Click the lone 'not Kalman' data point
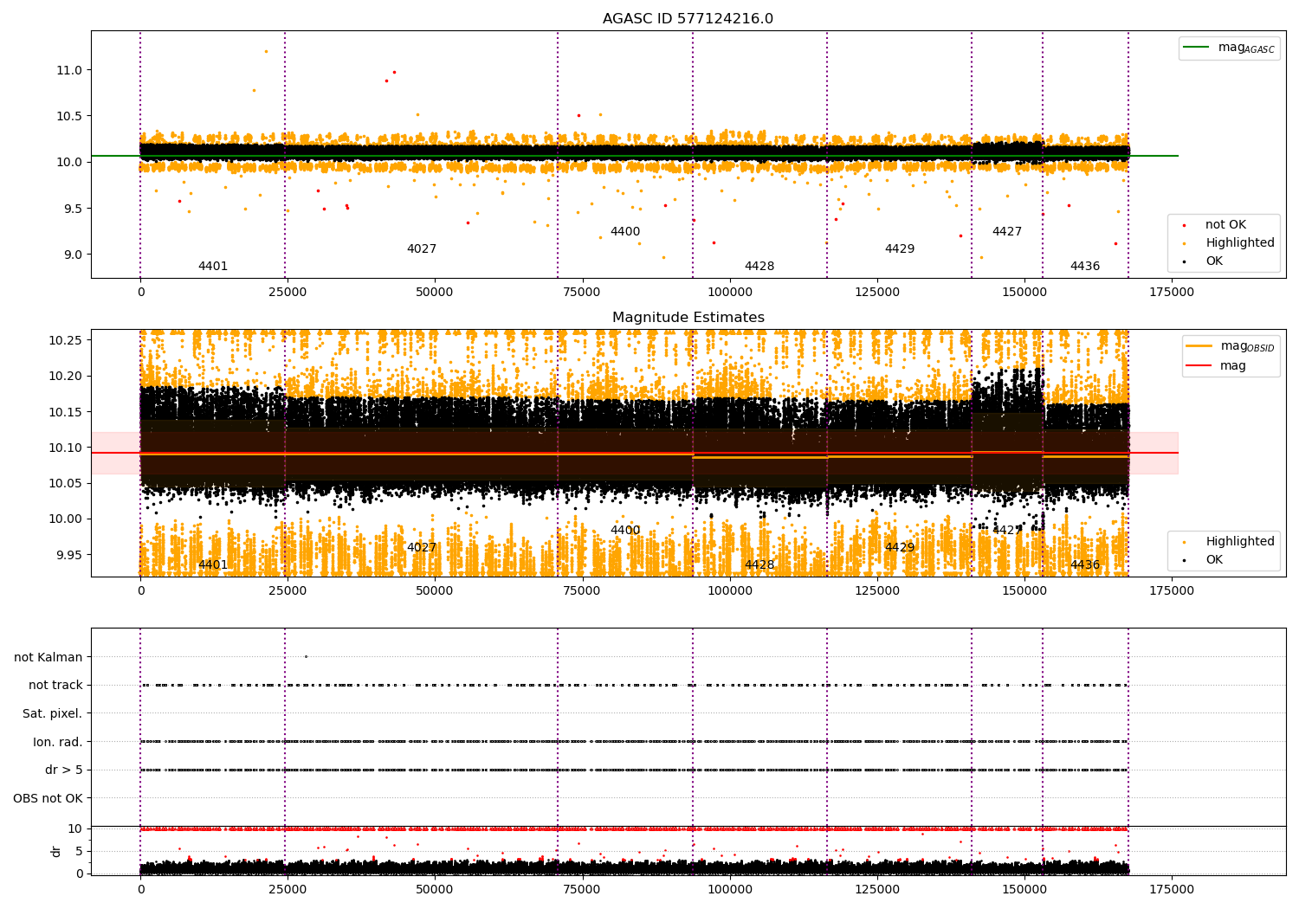The image size is (1299, 909). click(306, 656)
